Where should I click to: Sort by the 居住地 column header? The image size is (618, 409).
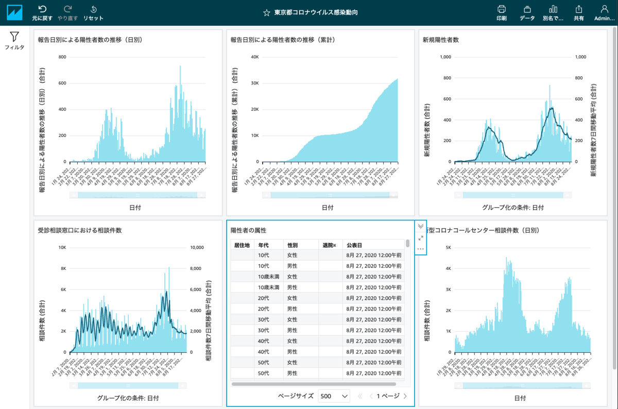tap(242, 245)
